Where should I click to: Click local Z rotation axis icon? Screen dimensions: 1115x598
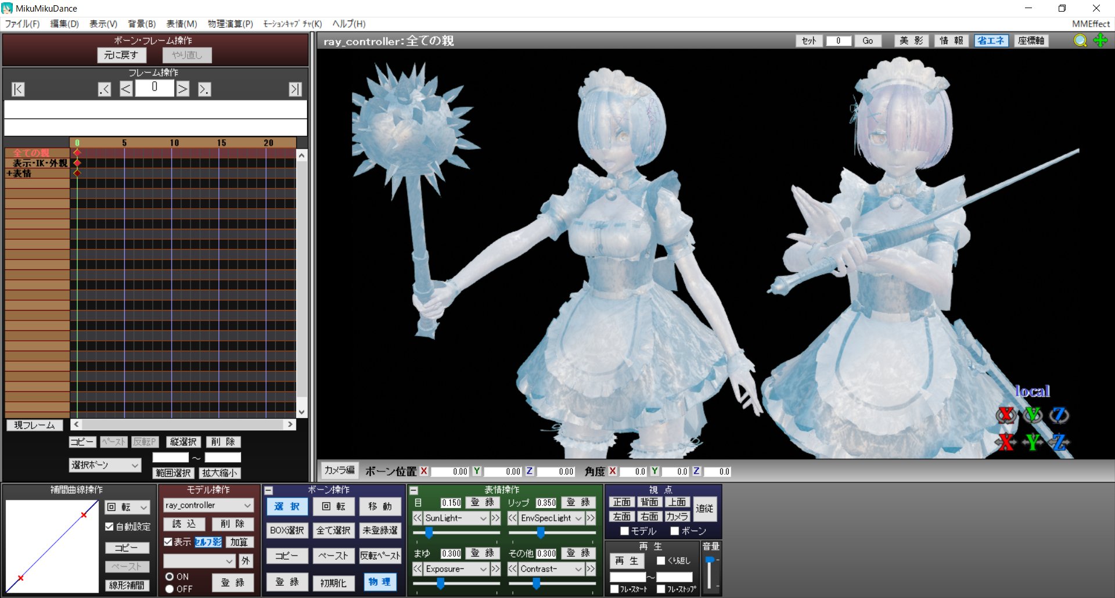point(1059,415)
